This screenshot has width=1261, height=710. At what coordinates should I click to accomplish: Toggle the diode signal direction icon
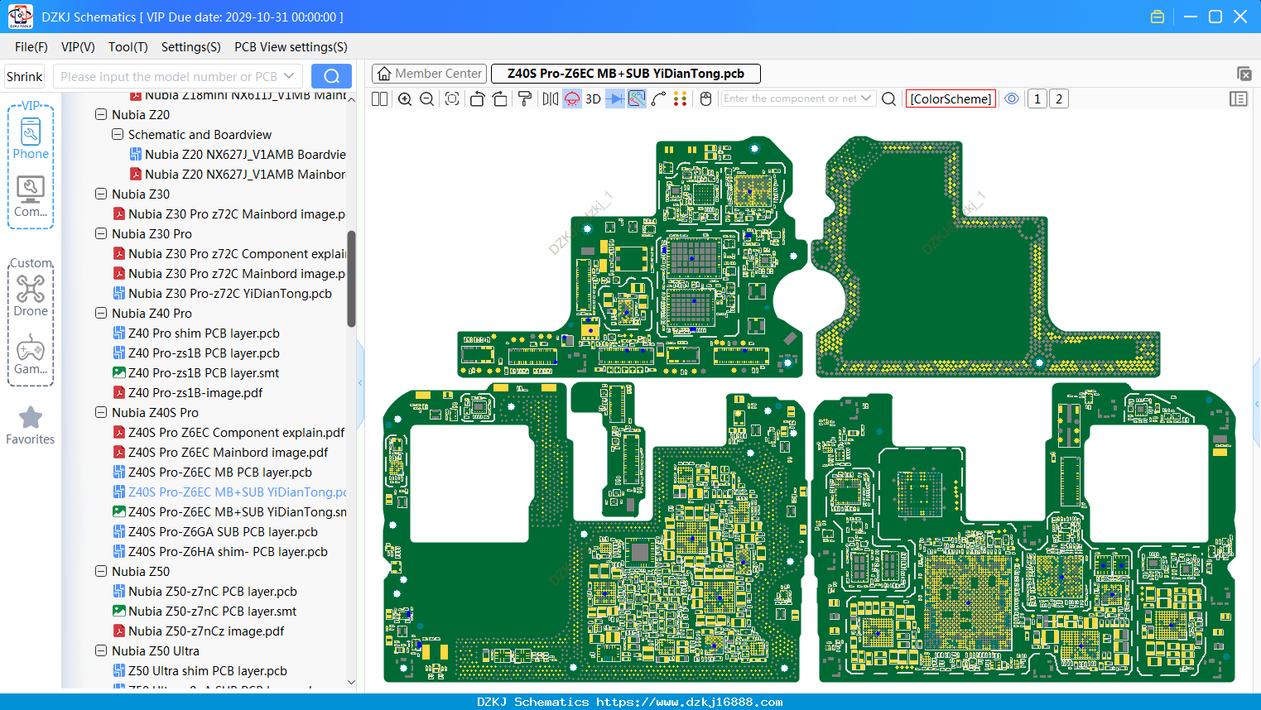pyautogui.click(x=615, y=98)
